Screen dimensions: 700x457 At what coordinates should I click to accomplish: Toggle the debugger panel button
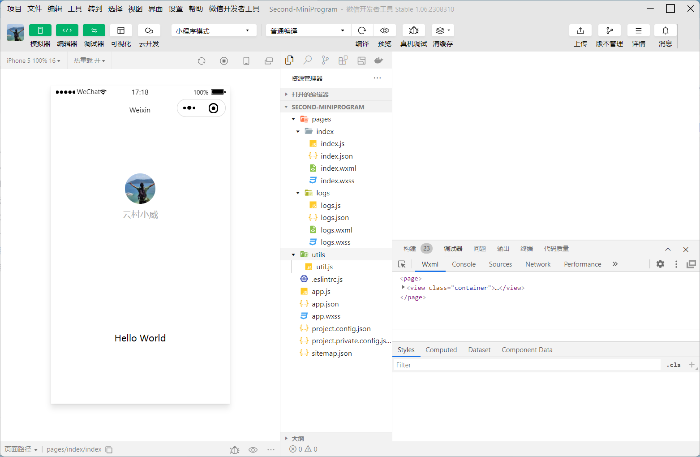94,30
